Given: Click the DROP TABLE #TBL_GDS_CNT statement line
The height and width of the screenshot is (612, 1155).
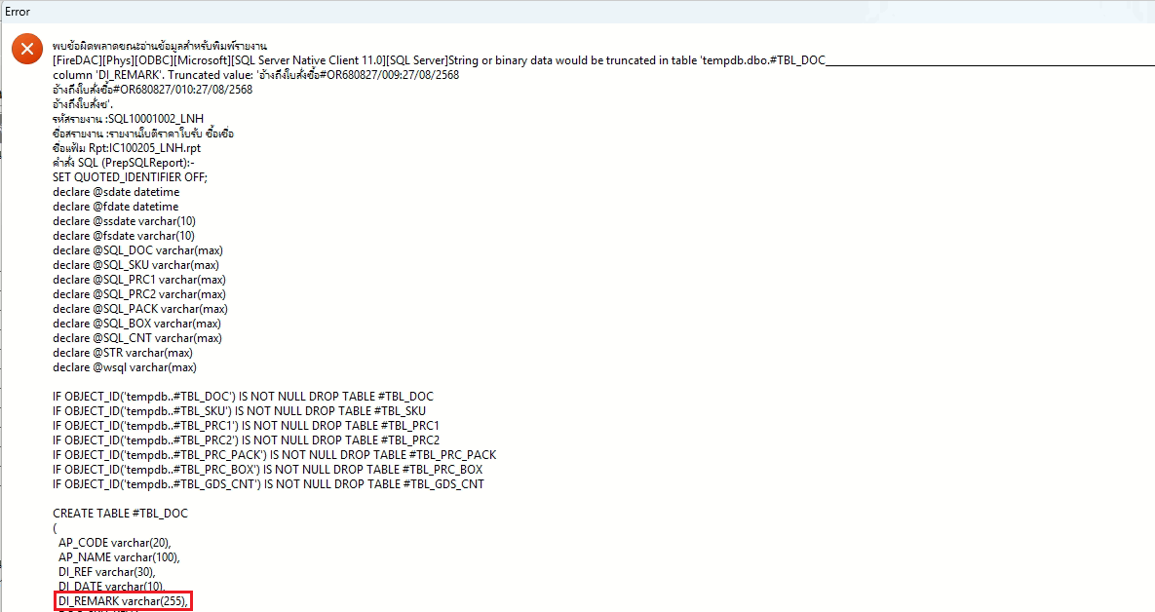Looking at the screenshot, I should click(268, 484).
